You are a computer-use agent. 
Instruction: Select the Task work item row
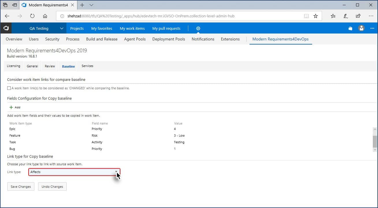click(x=189, y=142)
